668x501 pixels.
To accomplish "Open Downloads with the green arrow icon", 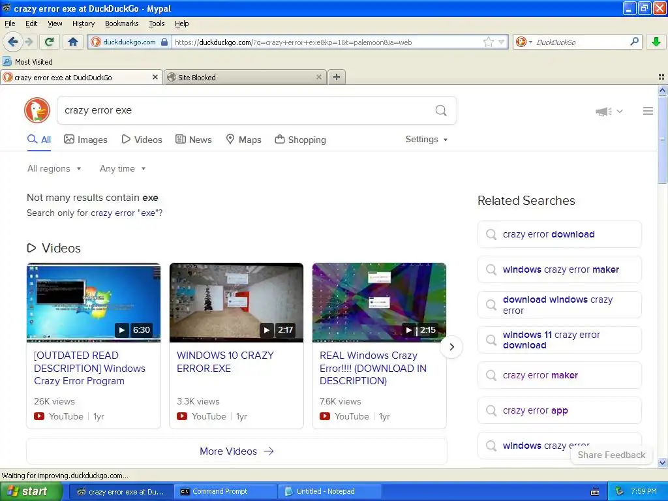I will pyautogui.click(x=656, y=42).
